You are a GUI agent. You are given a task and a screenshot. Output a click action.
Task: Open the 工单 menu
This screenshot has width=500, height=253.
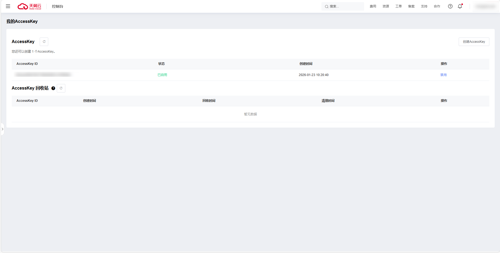coord(398,6)
